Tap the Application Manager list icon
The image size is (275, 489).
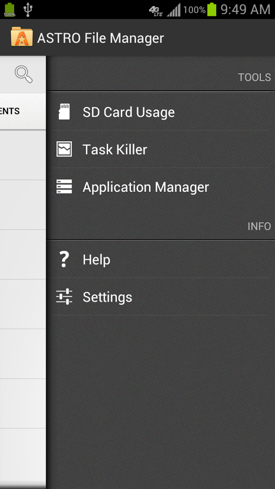(x=64, y=186)
